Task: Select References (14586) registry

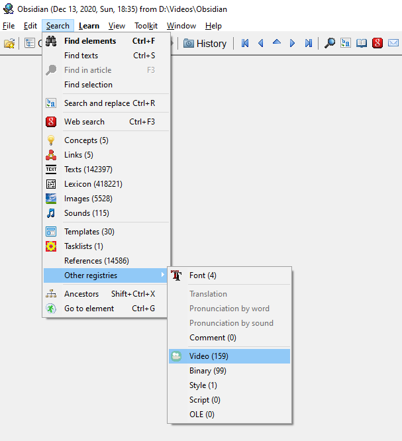Action: pos(107,261)
